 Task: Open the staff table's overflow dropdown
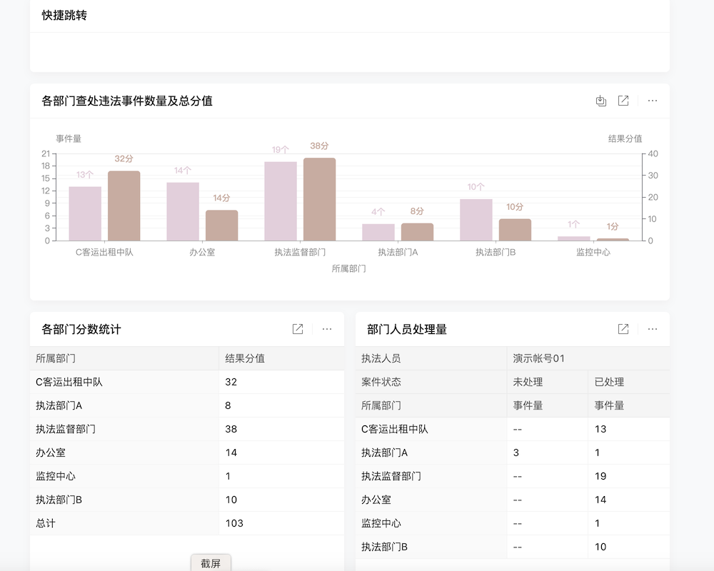652,329
